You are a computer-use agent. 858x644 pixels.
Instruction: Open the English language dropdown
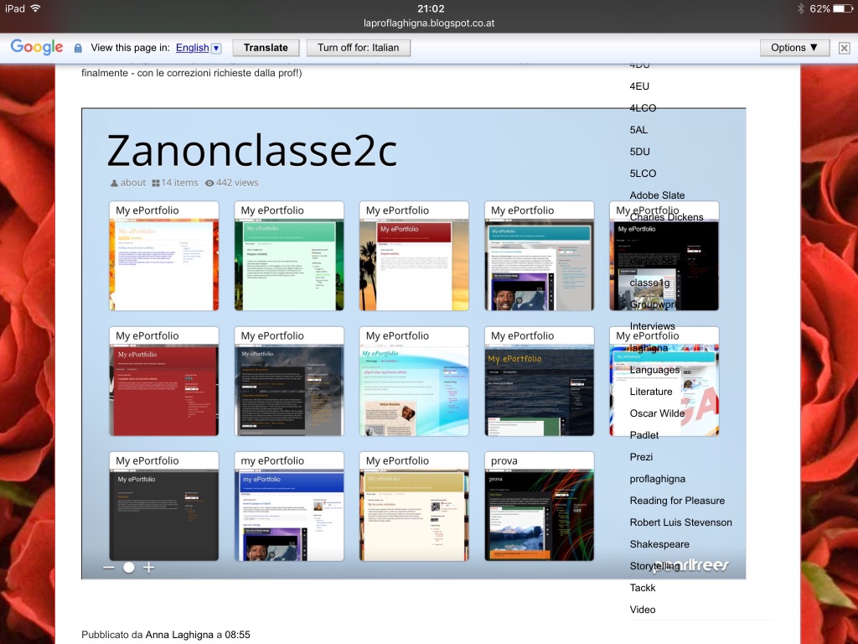click(216, 49)
